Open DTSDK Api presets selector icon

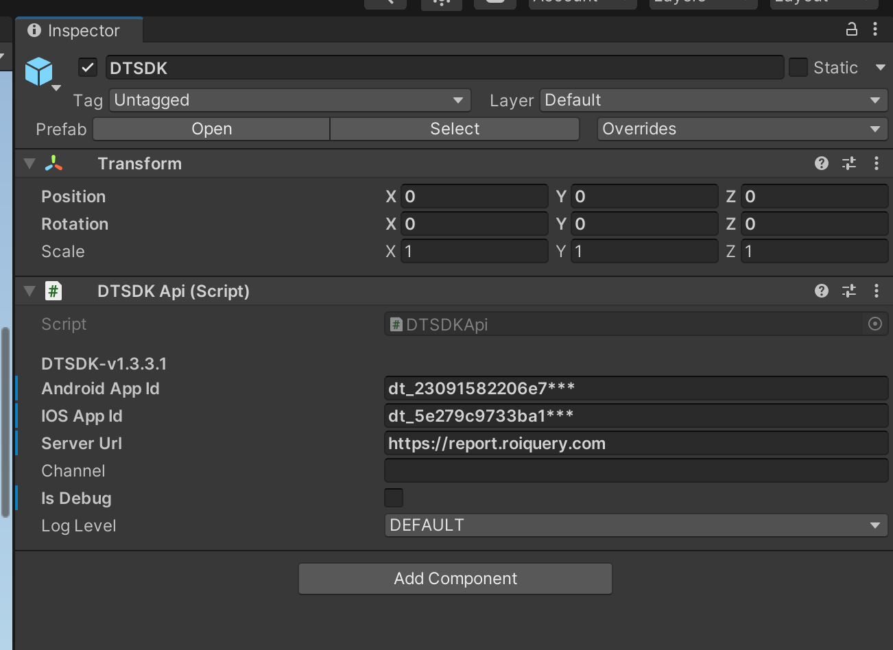click(849, 291)
